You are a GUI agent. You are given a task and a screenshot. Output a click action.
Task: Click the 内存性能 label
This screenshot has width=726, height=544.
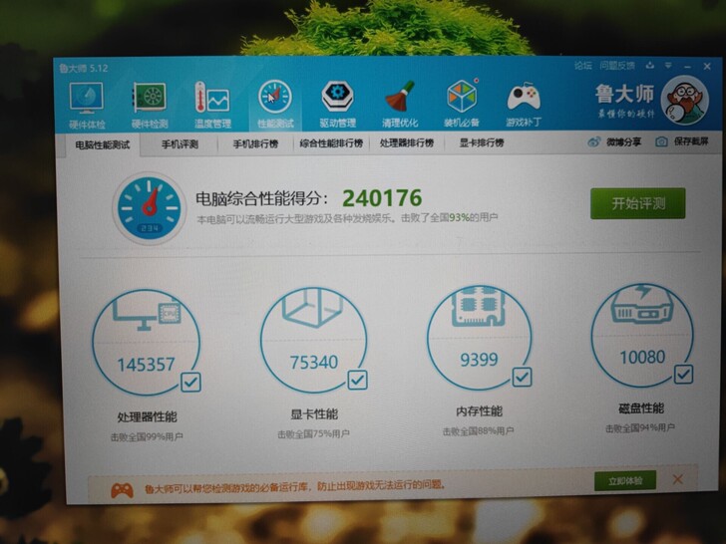tap(479, 411)
